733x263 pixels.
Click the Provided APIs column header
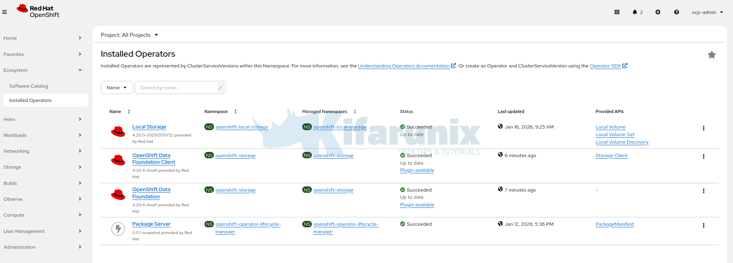[x=609, y=111]
